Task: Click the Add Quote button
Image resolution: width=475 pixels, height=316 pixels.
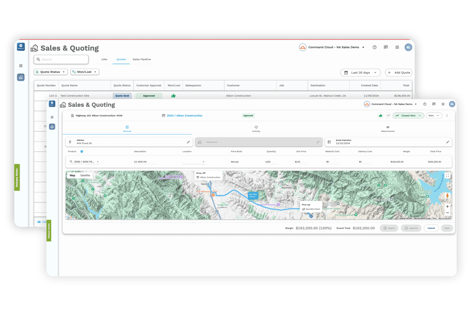Action: coord(399,73)
